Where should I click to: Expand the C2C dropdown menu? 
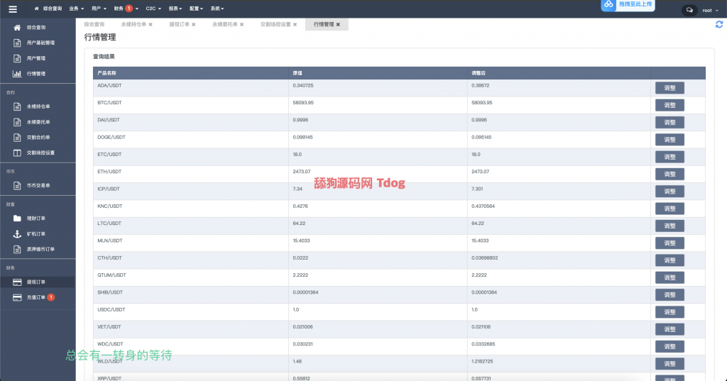153,9
